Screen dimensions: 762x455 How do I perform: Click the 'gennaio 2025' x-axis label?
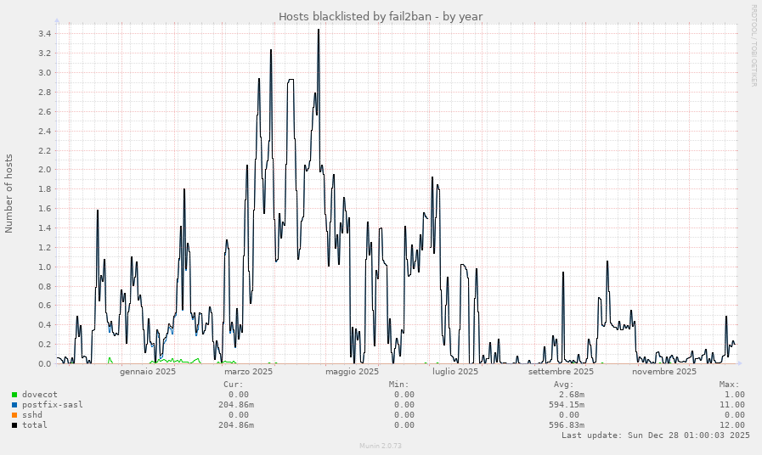click(x=148, y=372)
